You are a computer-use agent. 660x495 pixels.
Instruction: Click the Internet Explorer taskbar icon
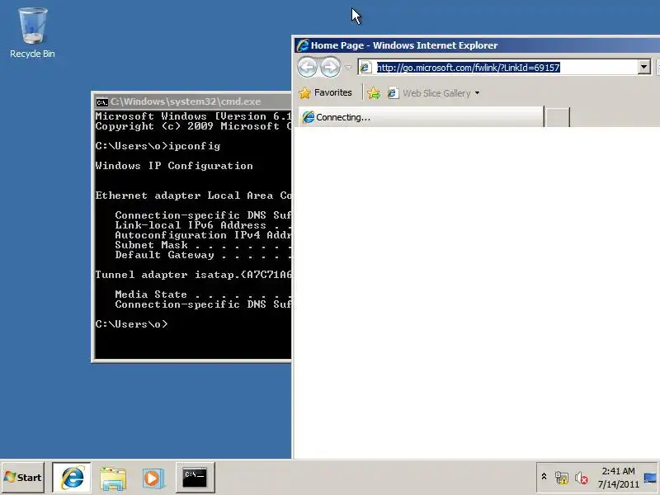point(72,478)
